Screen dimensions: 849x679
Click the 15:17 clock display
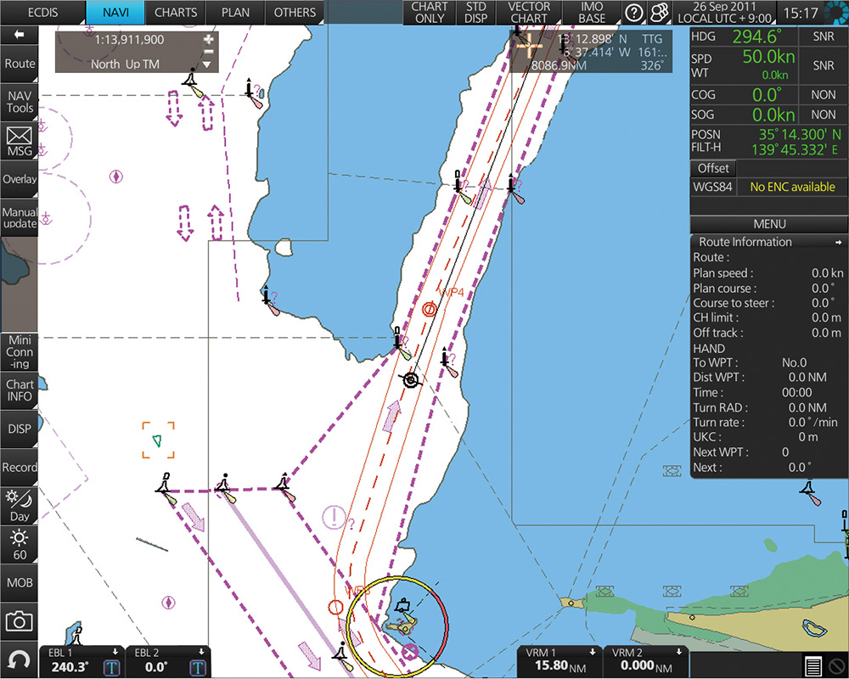pyautogui.click(x=801, y=13)
